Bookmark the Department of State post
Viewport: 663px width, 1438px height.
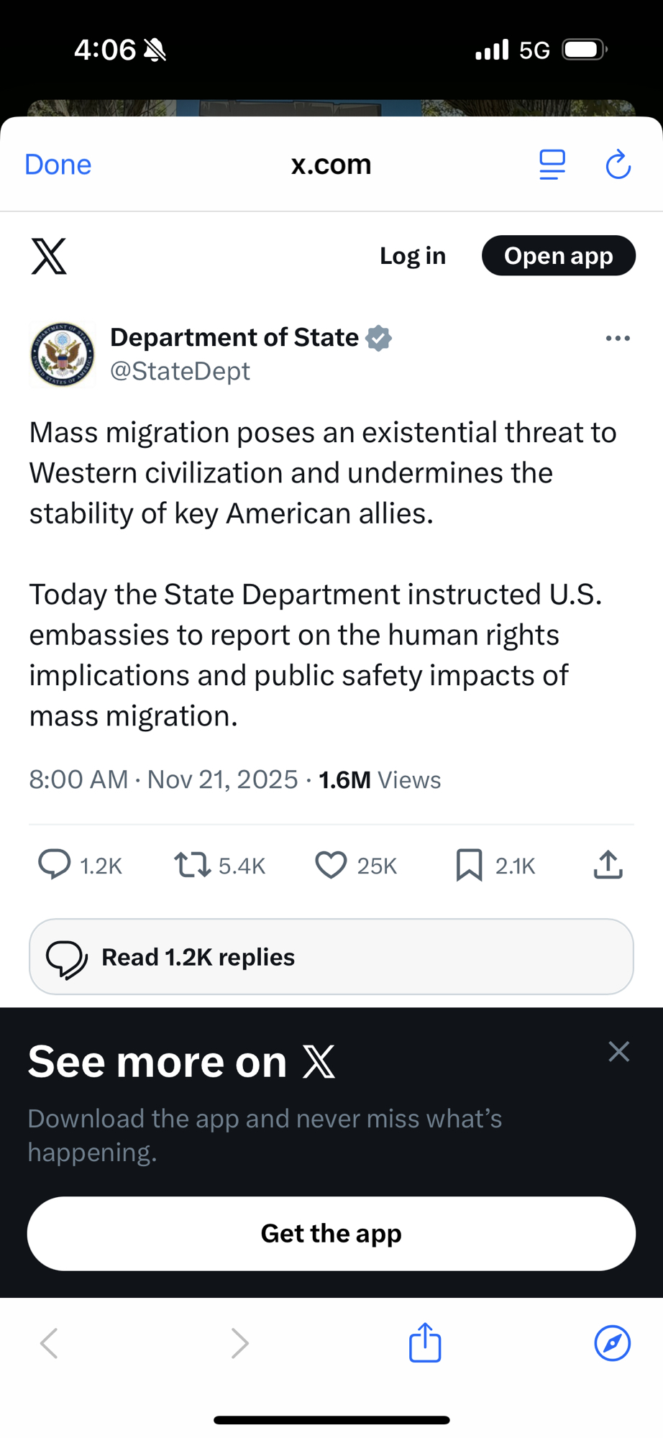pos(469,865)
